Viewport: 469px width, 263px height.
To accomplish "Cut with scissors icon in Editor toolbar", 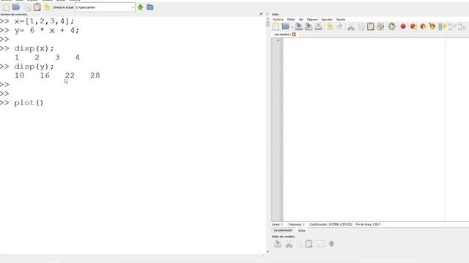I will 351,27.
